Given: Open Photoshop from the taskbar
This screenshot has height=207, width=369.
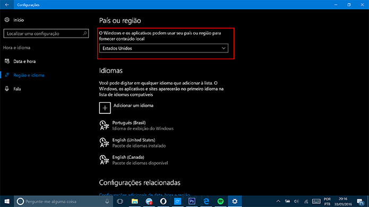Looking at the screenshot, I should pyautogui.click(x=192, y=201).
